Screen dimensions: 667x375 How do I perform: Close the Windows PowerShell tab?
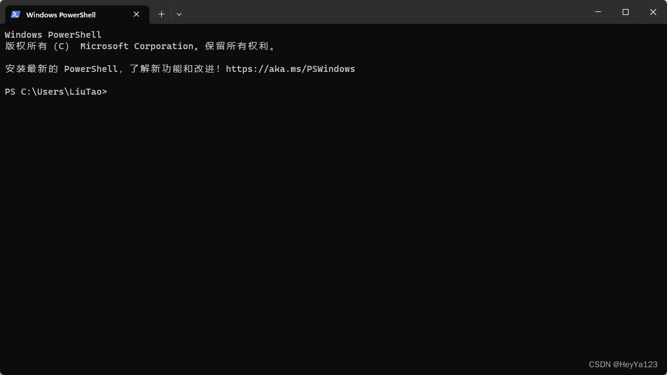coord(136,14)
